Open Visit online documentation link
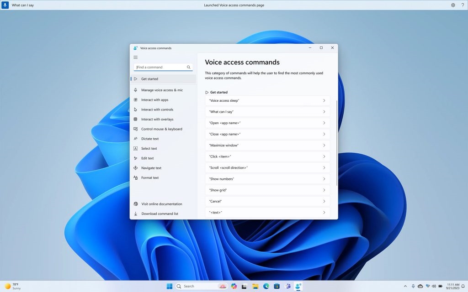468x292 pixels. coord(161,204)
